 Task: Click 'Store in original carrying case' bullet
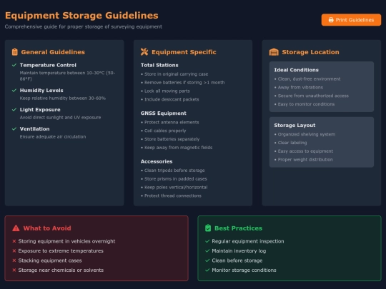[x=174, y=74]
